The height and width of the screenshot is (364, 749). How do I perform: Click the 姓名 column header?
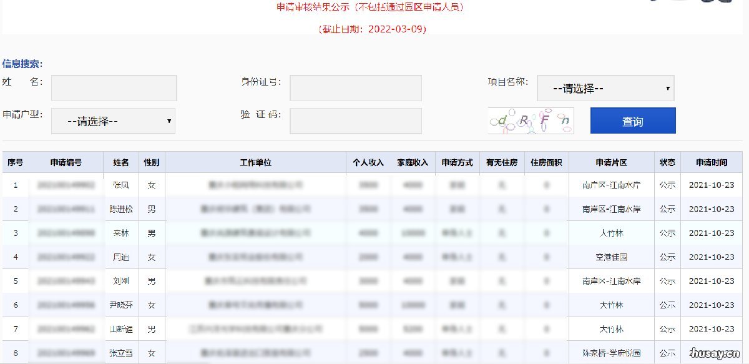[x=121, y=162]
